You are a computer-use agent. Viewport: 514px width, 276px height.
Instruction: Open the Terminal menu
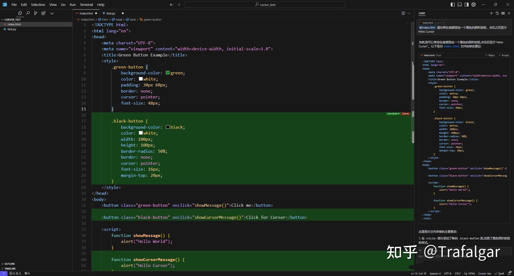point(86,5)
